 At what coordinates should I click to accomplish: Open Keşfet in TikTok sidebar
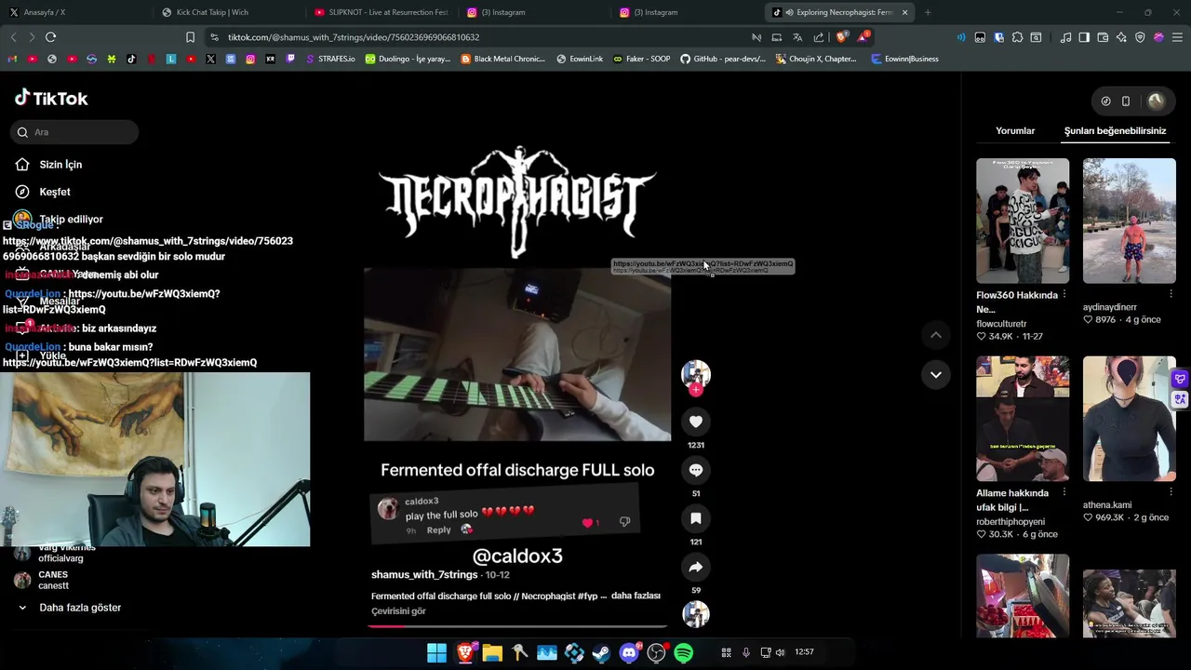[55, 192]
